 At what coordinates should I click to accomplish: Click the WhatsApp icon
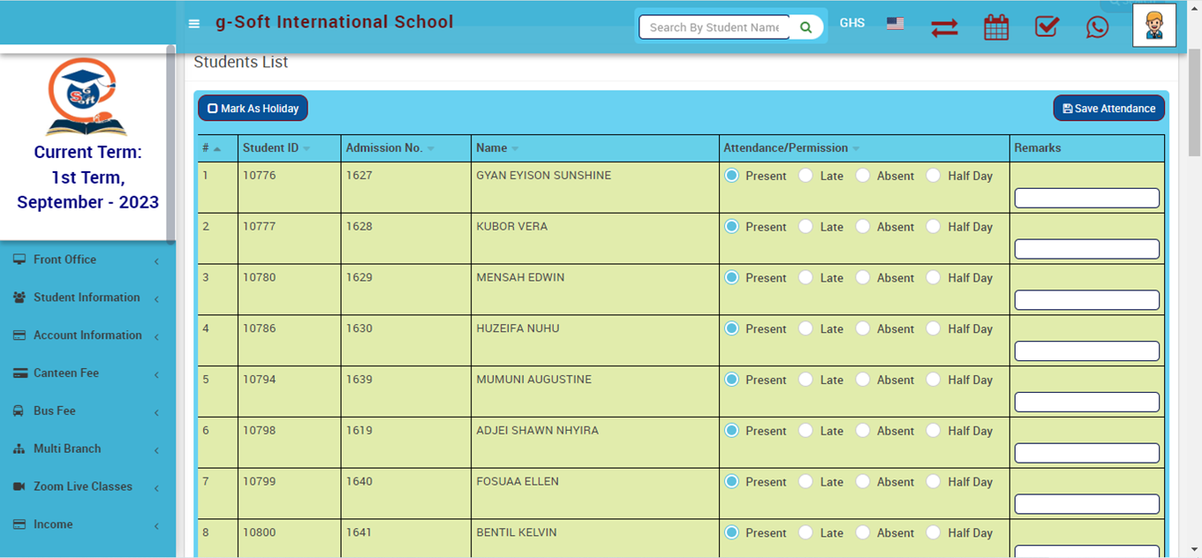point(1097,27)
